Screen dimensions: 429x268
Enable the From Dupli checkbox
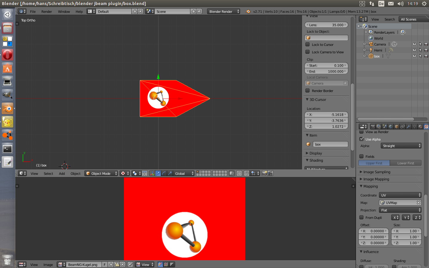[x=361, y=217]
